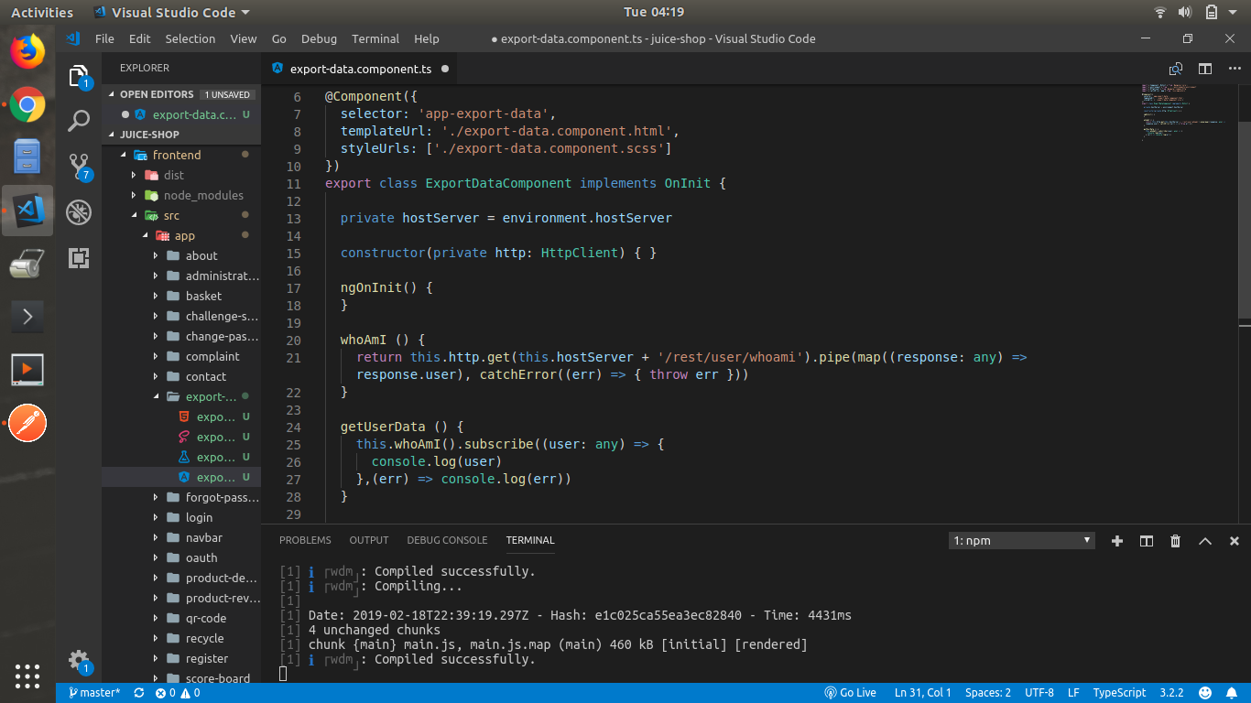Screen dimensions: 1251x703
Task: Switch to the DEBUG CONSOLE tab
Action: pos(447,540)
